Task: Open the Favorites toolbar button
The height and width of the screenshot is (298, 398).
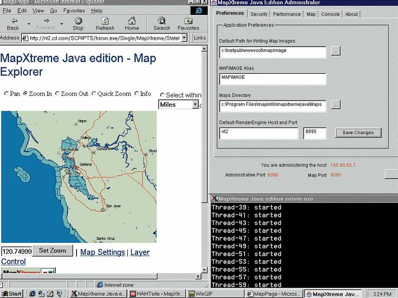Action: click(x=188, y=24)
